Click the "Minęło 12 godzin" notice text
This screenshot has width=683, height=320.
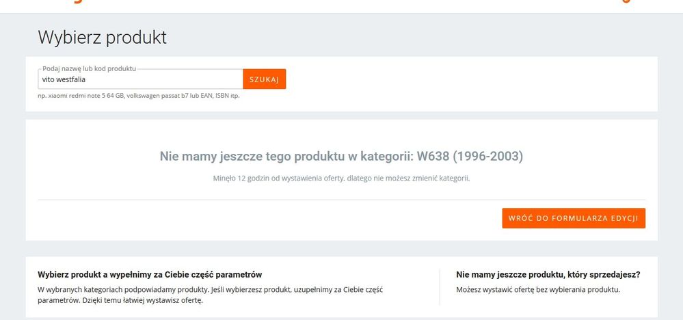(341, 178)
